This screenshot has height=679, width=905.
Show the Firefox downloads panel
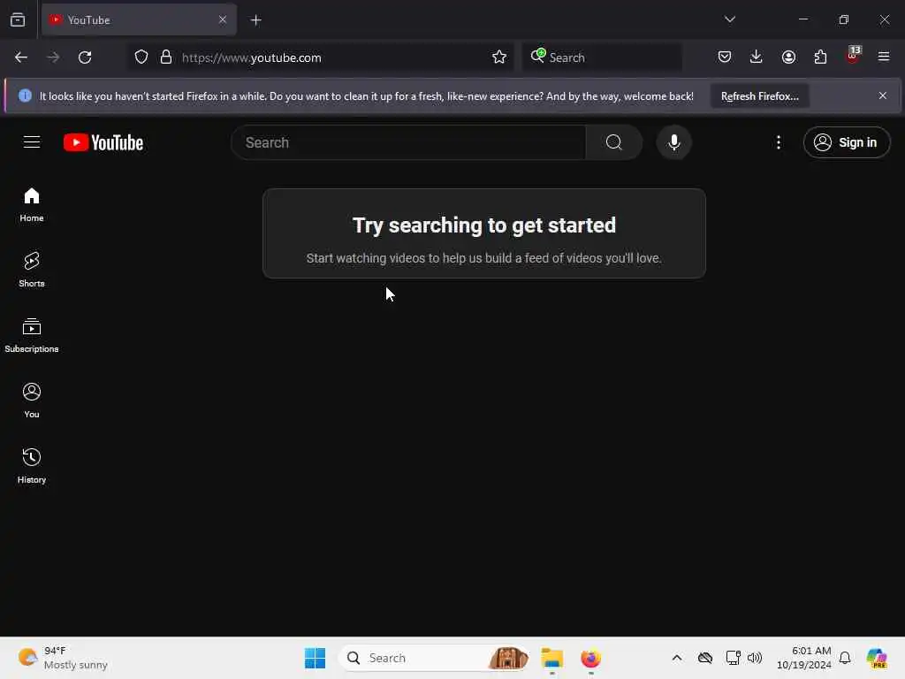click(757, 57)
